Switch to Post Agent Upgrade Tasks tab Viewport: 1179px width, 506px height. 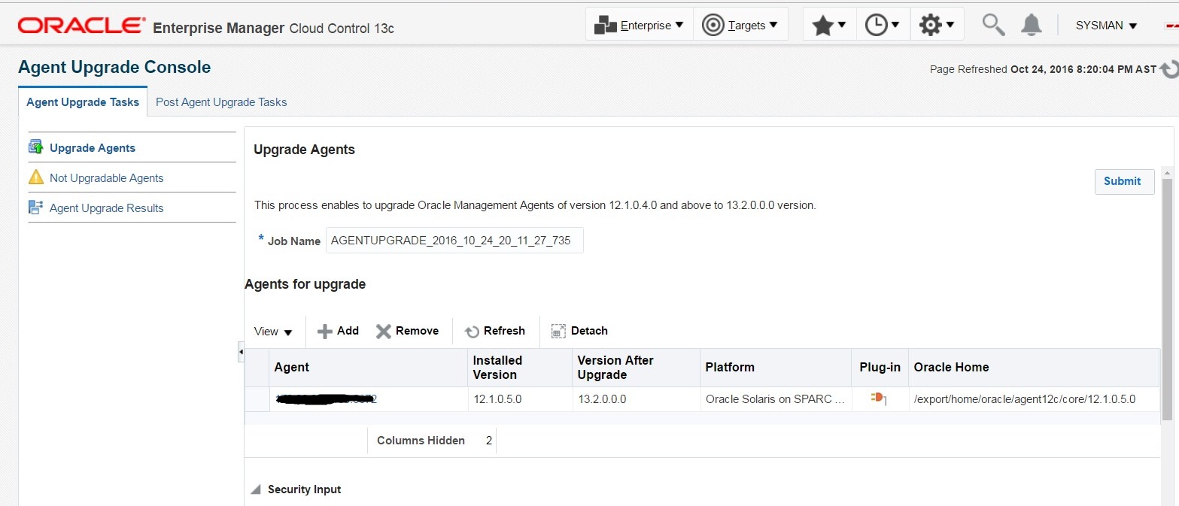[x=221, y=102]
